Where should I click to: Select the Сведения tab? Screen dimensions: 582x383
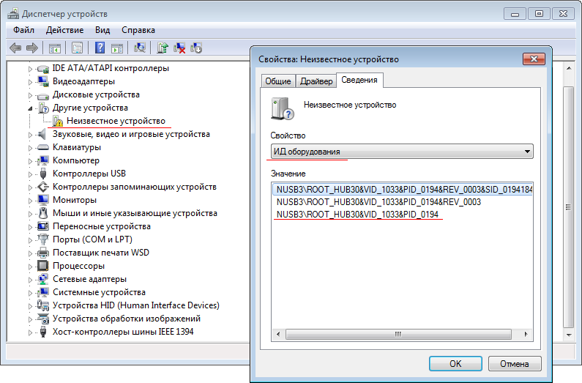pyautogui.click(x=359, y=80)
